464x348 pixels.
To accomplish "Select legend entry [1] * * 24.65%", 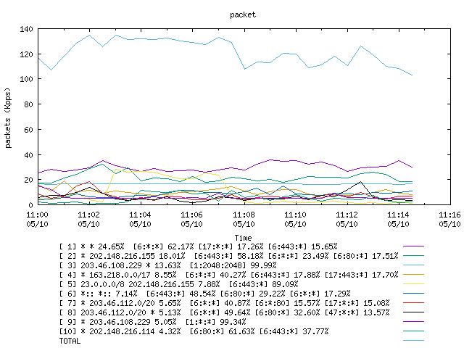I will click(x=198, y=246).
